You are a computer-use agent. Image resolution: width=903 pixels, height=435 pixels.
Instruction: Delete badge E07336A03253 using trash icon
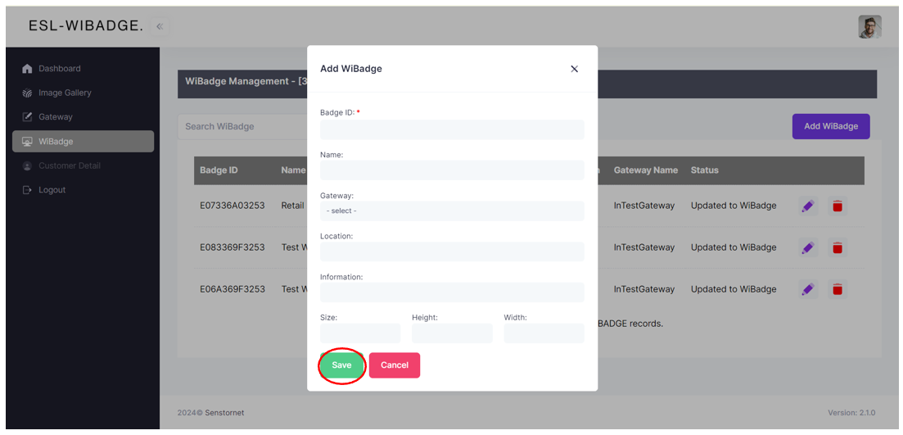pos(837,206)
